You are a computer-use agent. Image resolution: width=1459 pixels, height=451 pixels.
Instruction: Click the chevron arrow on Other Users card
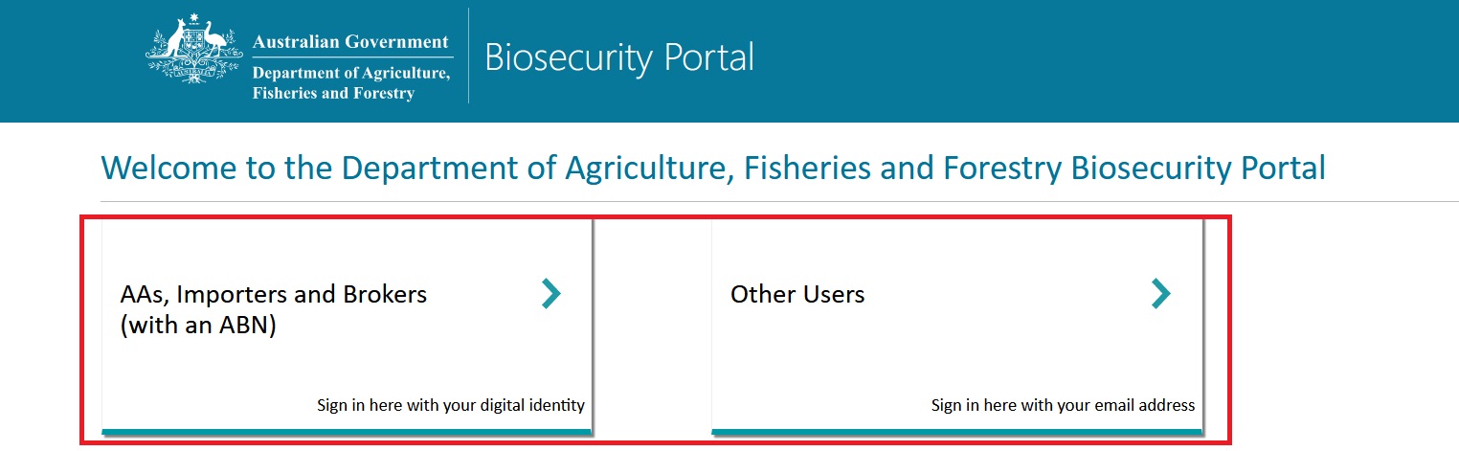click(1160, 294)
